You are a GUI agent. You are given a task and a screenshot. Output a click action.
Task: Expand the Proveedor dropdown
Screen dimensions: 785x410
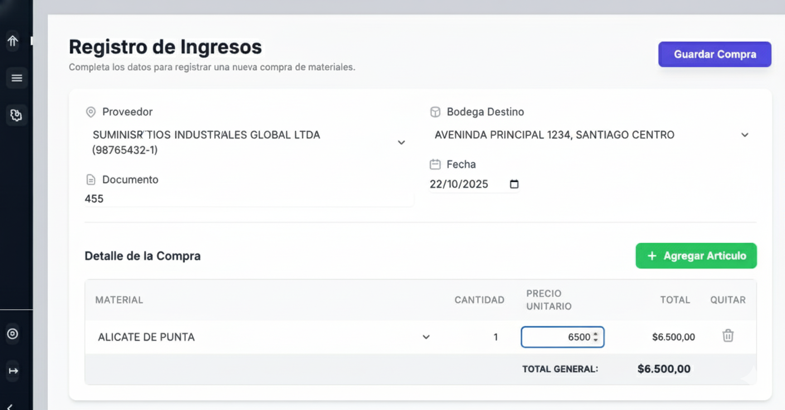coord(401,143)
